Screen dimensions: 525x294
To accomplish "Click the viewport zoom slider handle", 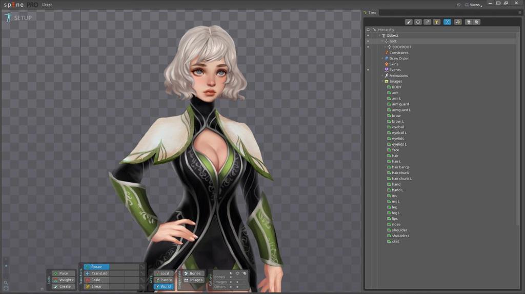I will 6,266.
